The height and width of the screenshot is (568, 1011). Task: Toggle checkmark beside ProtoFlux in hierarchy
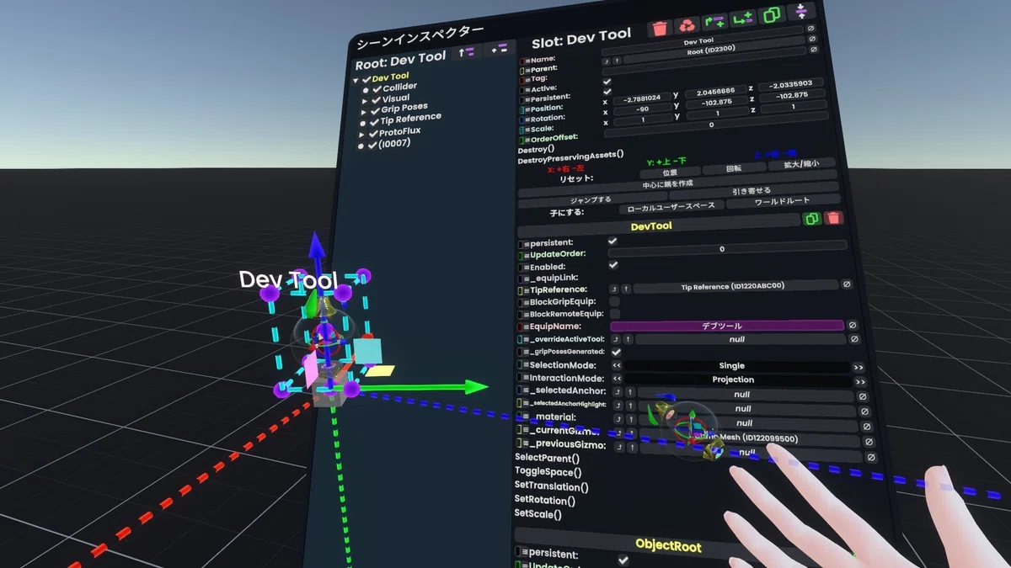(373, 133)
